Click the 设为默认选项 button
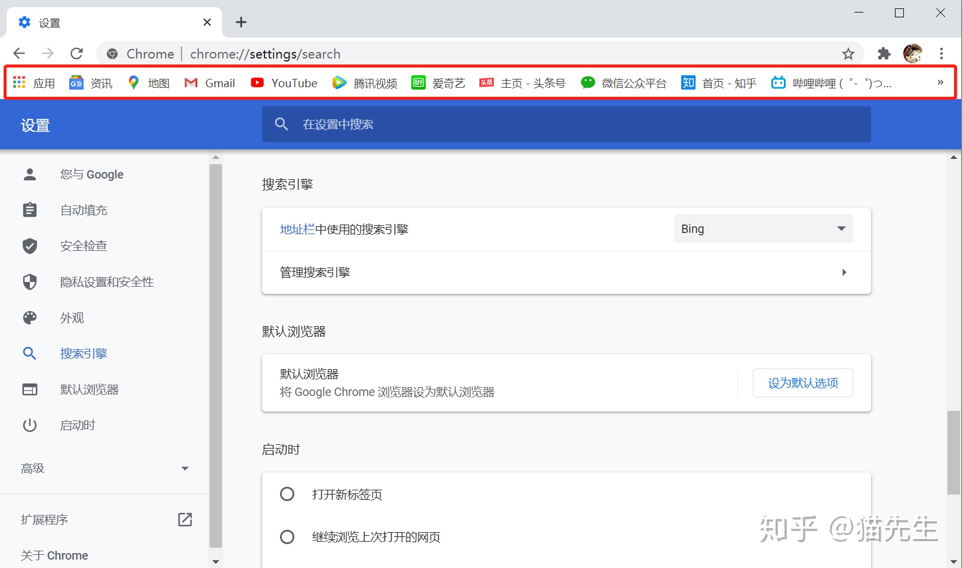 (802, 383)
